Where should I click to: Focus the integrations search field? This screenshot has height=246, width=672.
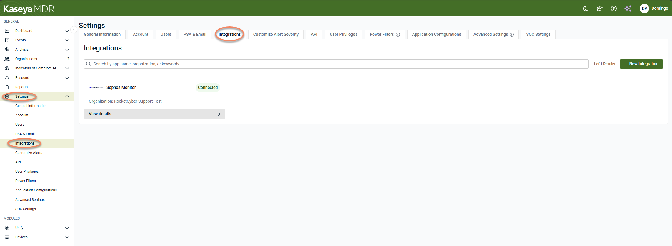click(336, 64)
